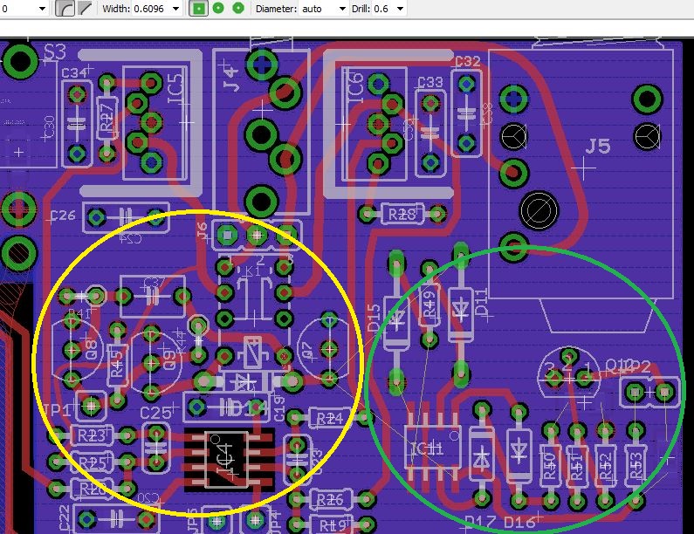Select resistor R26 on the board

331,499
